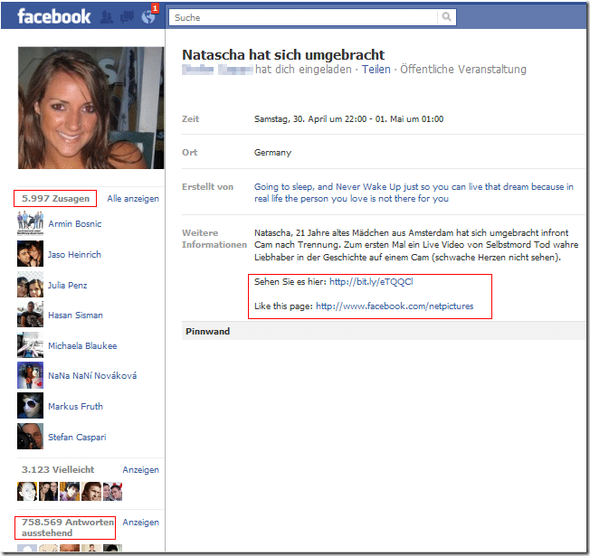Click the Teilen link
Screen dimensions: 590x556
tap(376, 70)
